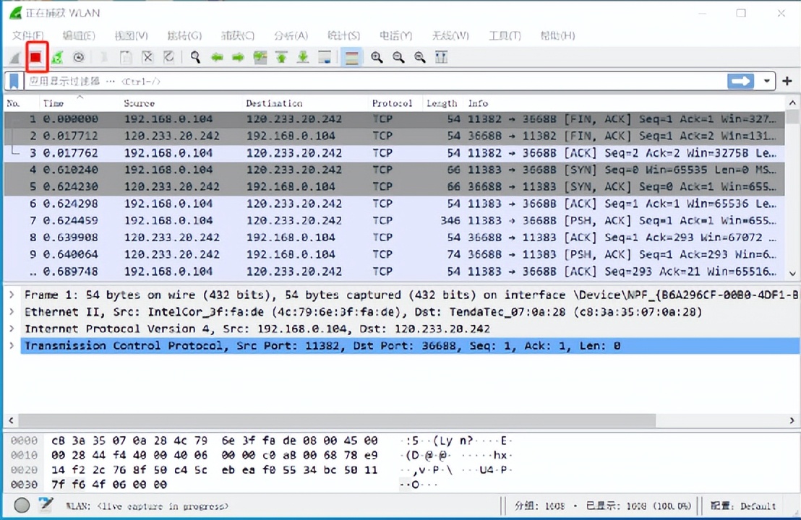Open the filter apply dropdown arrow
Image resolution: width=801 pixels, height=520 pixels.
(766, 81)
